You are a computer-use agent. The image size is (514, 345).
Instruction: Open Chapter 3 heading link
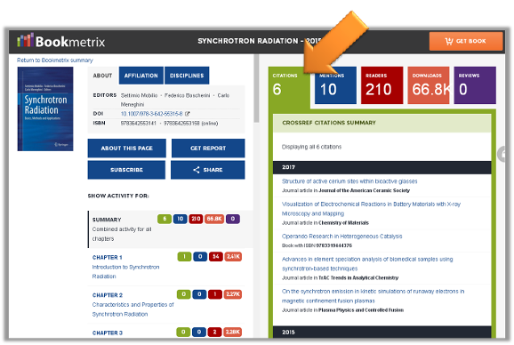tap(108, 333)
